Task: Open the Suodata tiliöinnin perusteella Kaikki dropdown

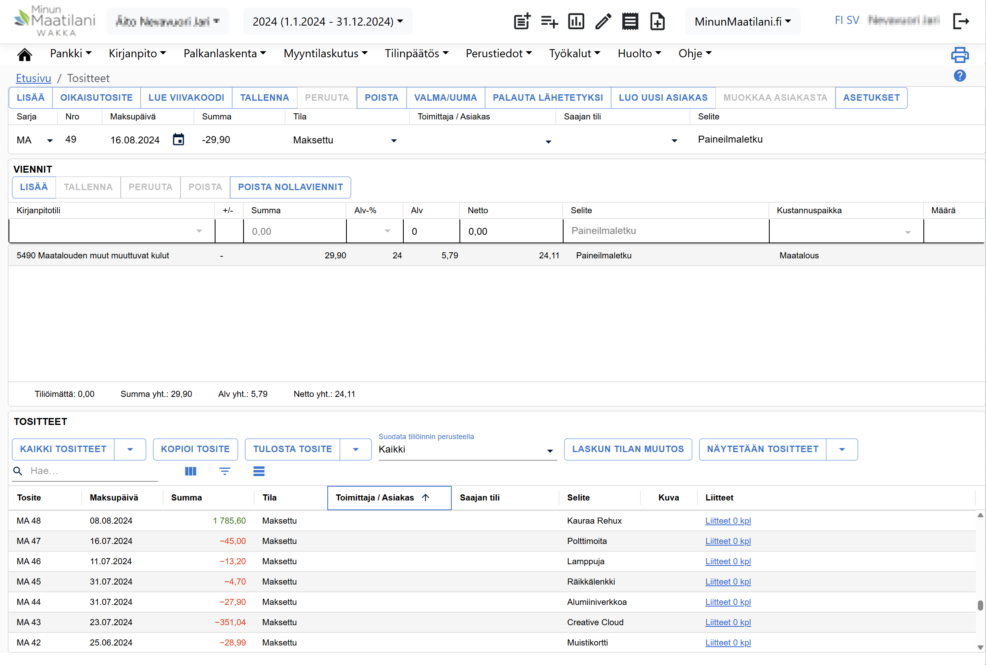Action: pos(467,450)
